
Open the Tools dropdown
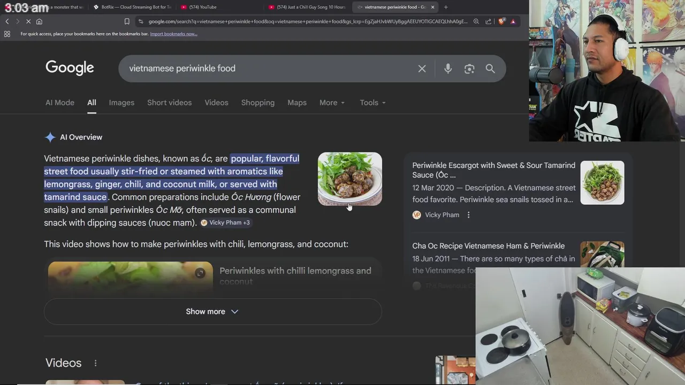tap(372, 103)
